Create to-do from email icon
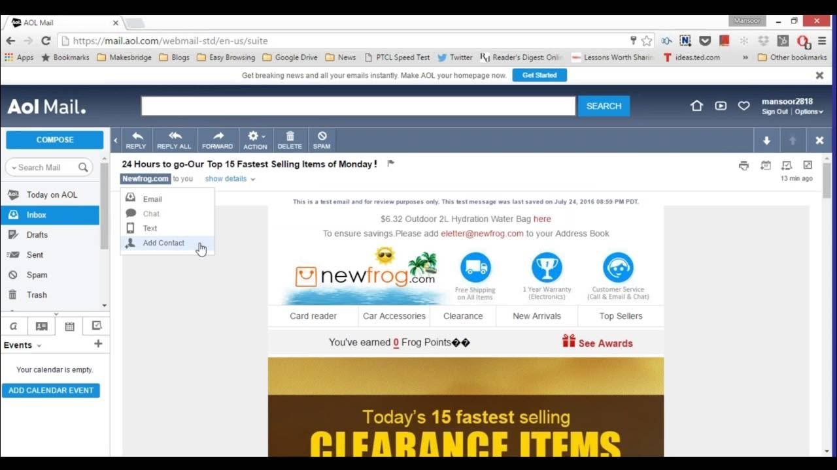This screenshot has height=470, width=837. tap(787, 166)
